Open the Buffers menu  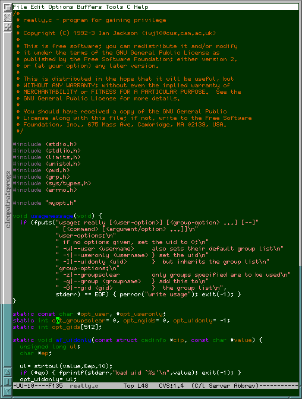tap(89, 7)
